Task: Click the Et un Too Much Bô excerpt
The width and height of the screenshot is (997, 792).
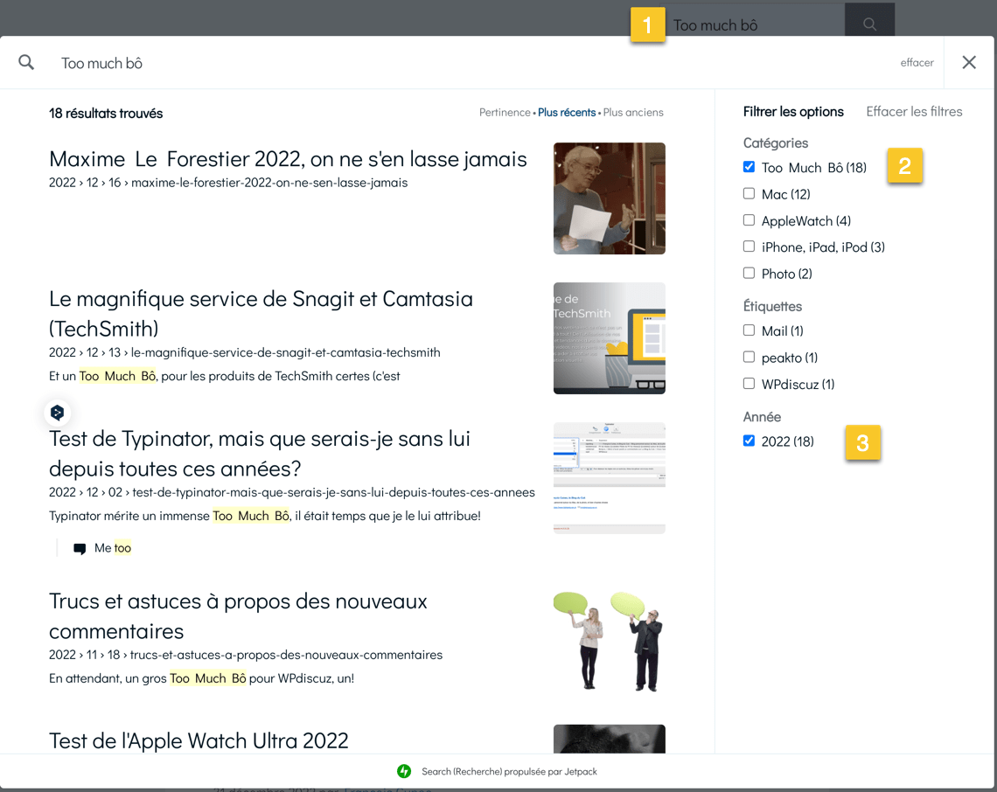Action: click(225, 376)
